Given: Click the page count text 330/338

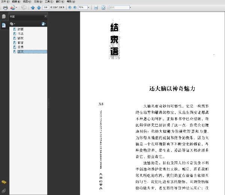Looking at the screenshot, I should point(57,7).
